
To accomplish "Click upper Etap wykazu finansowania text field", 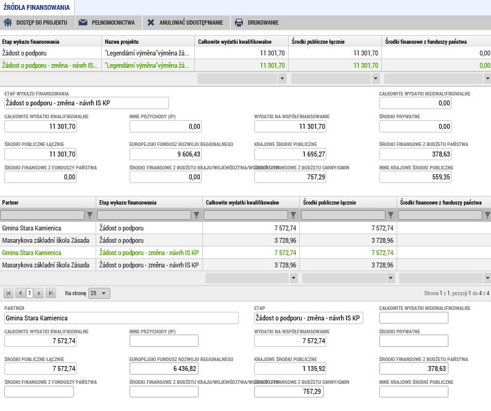I will point(86,103).
